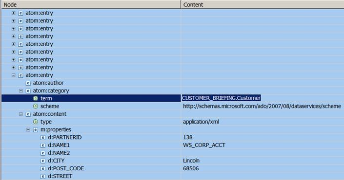Screen dimensions: 344x180
Task: Expand the topmost atom:entry node
Action: coord(13,13)
